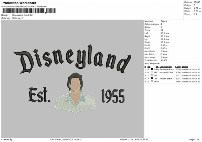202x142 pixels.
Task: Click the Stitches value 13993
Action: pos(197,2)
